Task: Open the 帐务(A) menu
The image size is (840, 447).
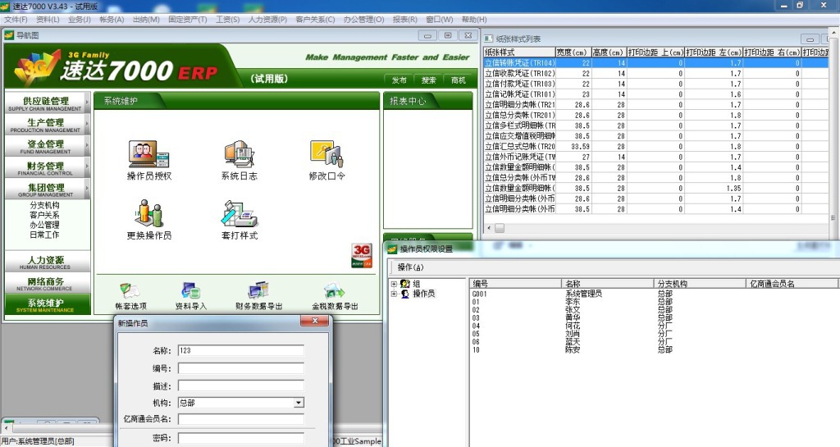Action: tap(112, 19)
